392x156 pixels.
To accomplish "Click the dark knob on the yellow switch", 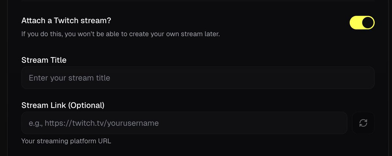I will 368,23.
